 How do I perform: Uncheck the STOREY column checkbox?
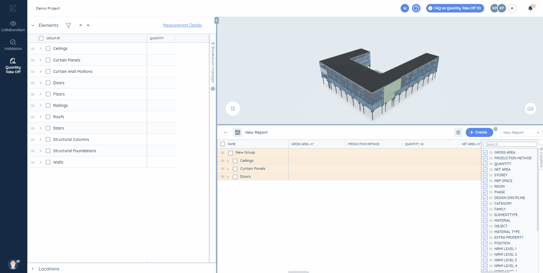(x=485, y=175)
